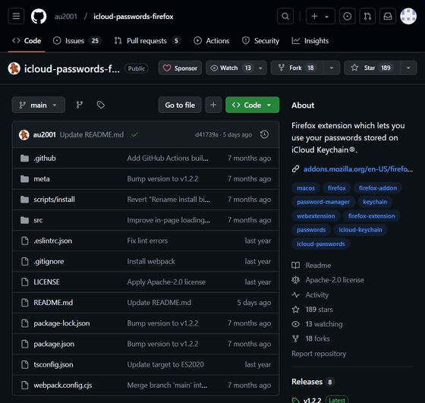Open 'Update target to ES2020' commit message
Viewport: 425px width, 403px height.
[165, 364]
